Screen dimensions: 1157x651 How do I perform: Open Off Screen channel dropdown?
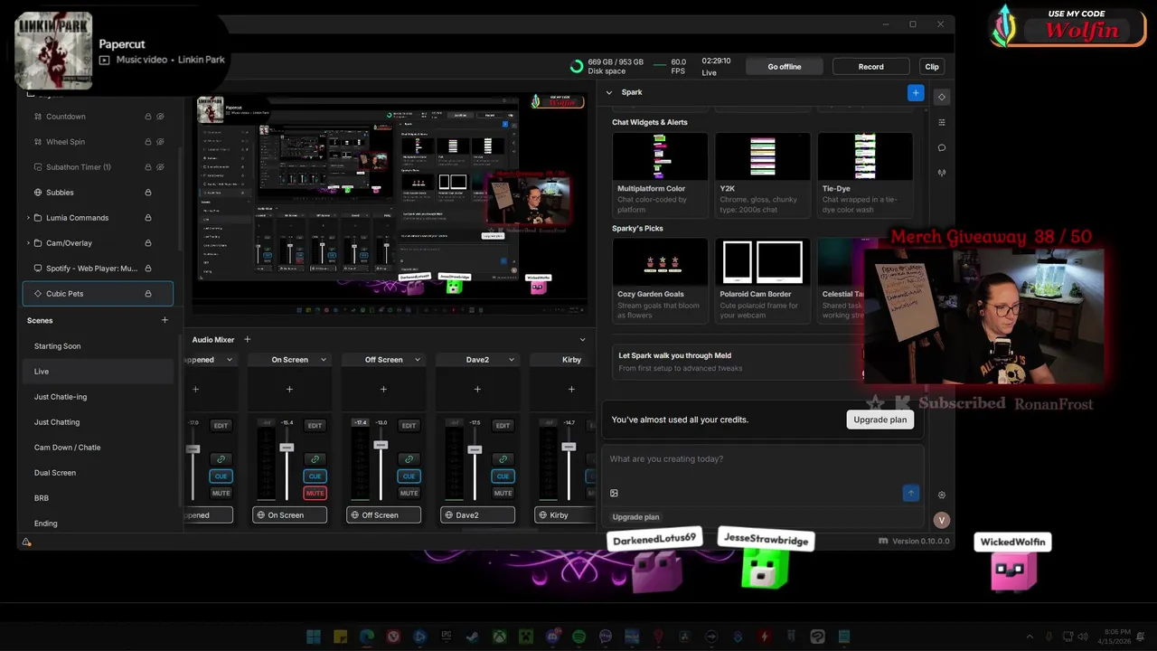pos(418,360)
